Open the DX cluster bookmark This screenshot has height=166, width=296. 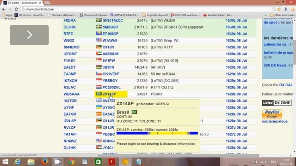click(30, 15)
